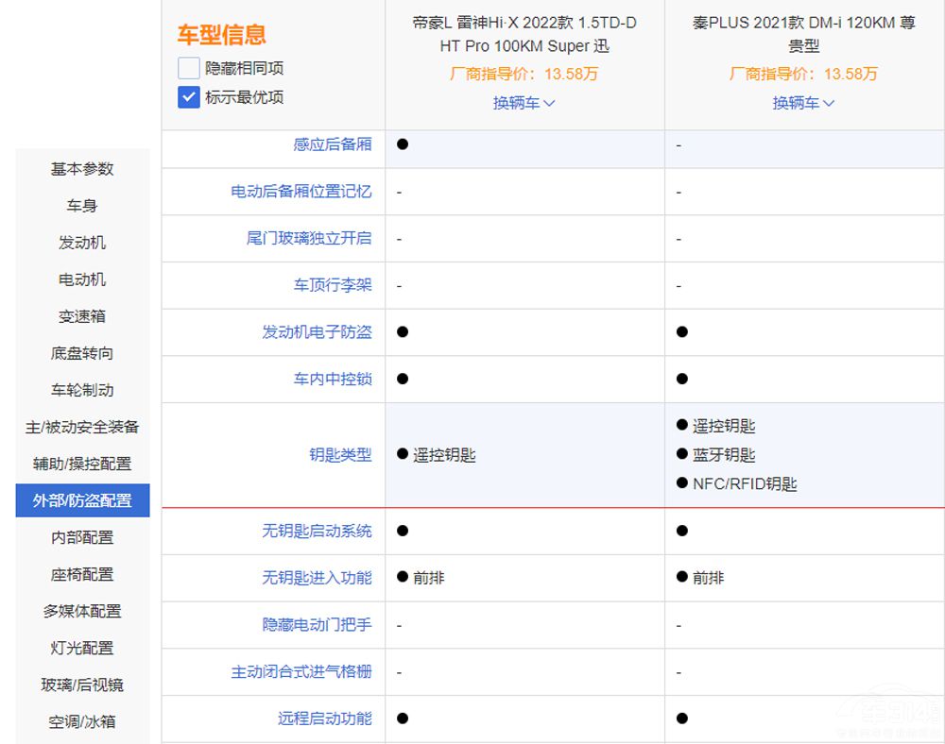Select 空调/冰箱 at the bottom of the sidebar

81,721
